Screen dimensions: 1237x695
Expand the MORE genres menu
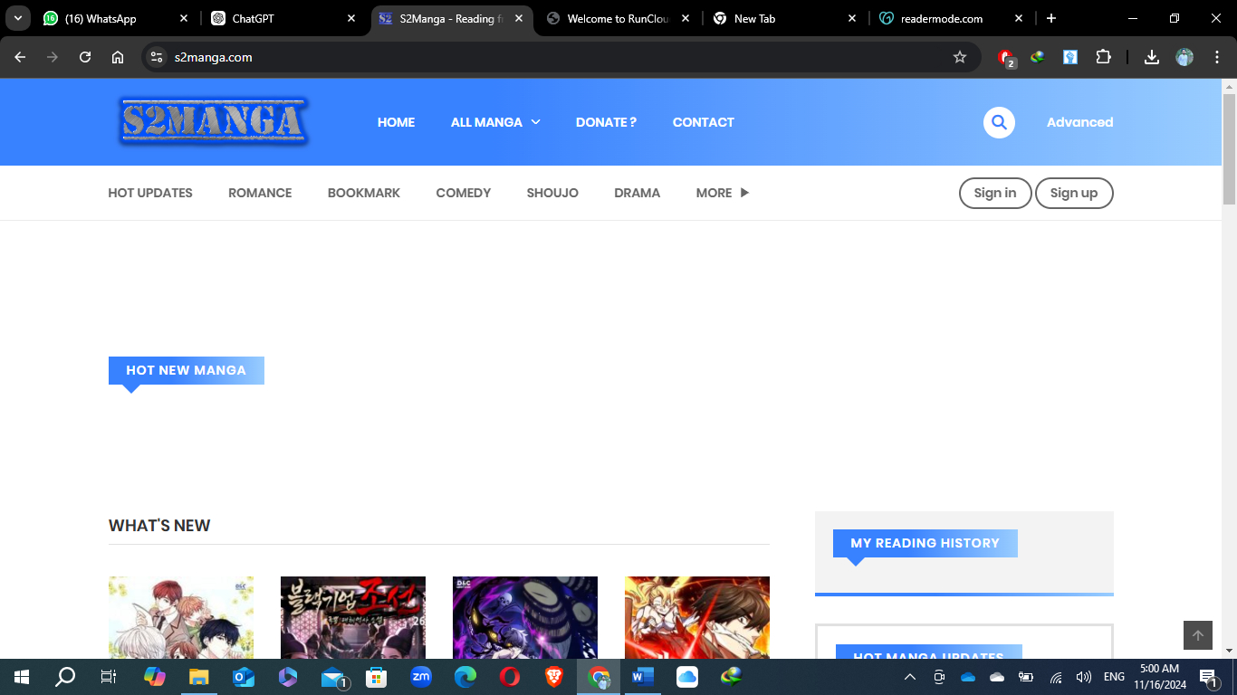click(x=722, y=193)
